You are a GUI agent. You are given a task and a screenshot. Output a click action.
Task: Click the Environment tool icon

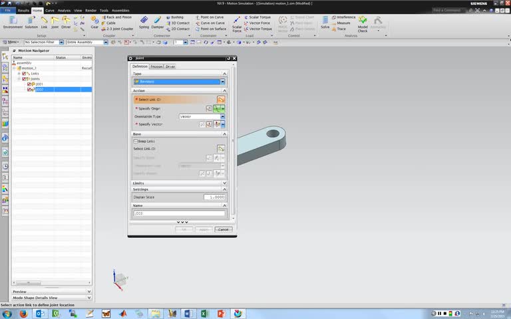click(x=13, y=21)
